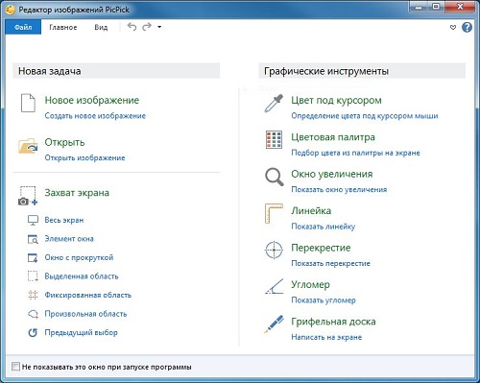Click the screen capture camera icon
The width and height of the screenshot is (480, 383).
coord(28,196)
